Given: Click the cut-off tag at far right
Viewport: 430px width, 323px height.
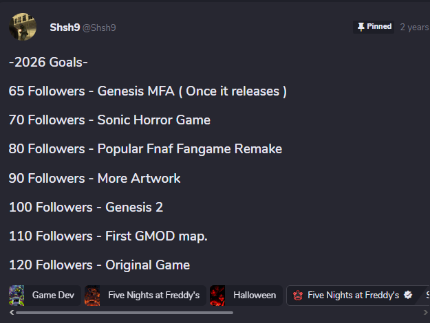Looking at the screenshot, I should coord(427,296).
